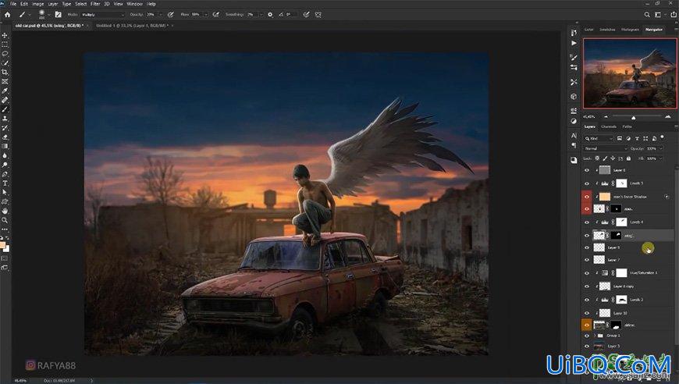This screenshot has height=384, width=679.
Task: Open the Paragraph panel icon
Action: pyautogui.click(x=574, y=145)
